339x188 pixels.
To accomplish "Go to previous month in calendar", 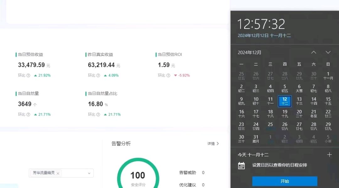I will (314, 52).
